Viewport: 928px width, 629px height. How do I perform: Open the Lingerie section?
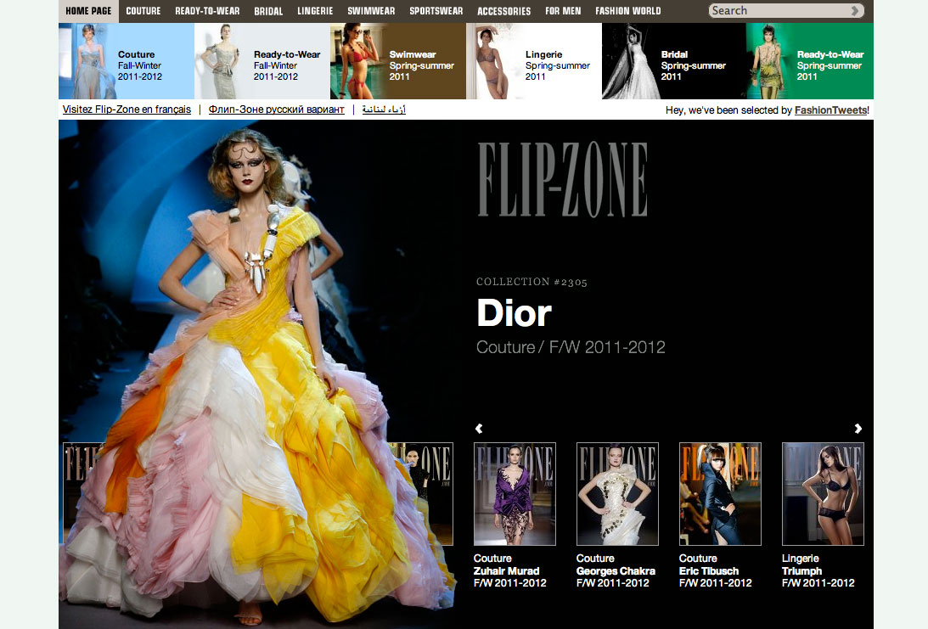click(x=314, y=11)
